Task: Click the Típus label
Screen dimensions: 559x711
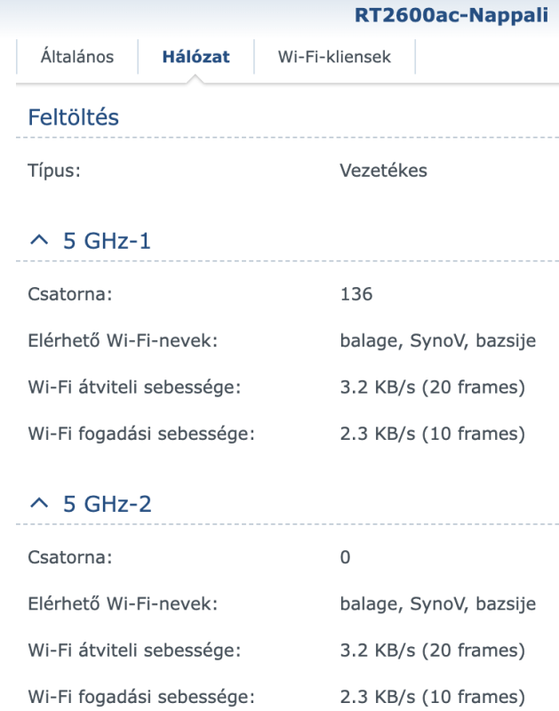Action: [x=54, y=171]
